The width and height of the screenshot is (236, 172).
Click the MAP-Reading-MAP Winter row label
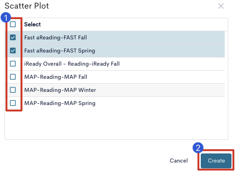coord(60,90)
